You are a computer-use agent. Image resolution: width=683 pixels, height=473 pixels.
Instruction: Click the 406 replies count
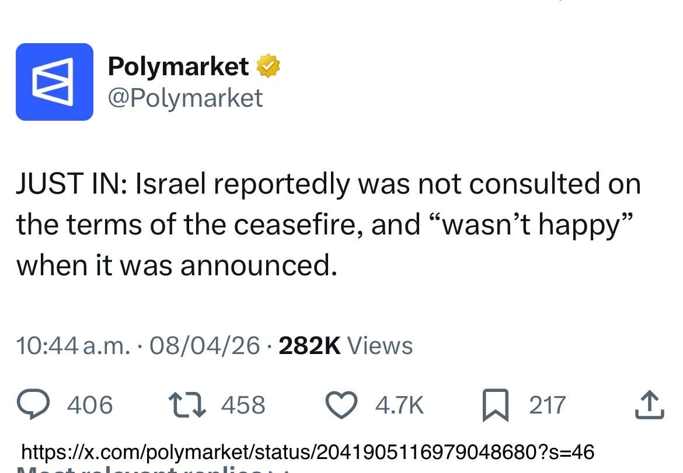tap(90, 405)
